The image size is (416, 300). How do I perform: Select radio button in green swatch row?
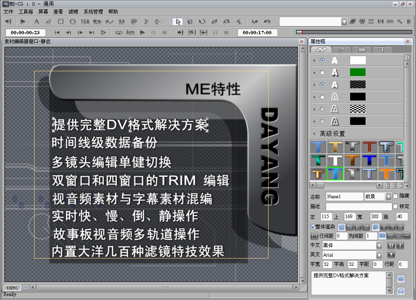pyautogui.click(x=322, y=72)
